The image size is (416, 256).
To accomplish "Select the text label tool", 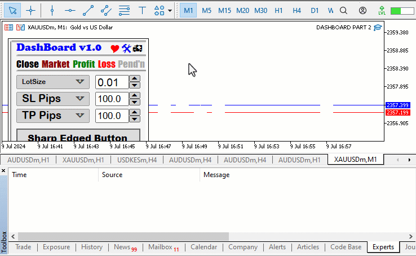I will tap(142, 10).
